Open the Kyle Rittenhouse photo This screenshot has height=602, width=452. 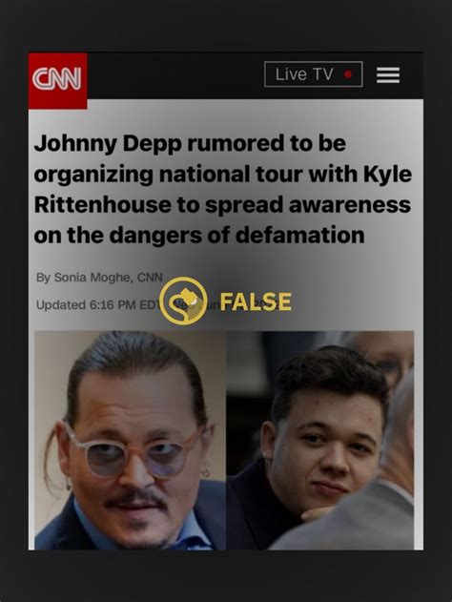(x=320, y=441)
